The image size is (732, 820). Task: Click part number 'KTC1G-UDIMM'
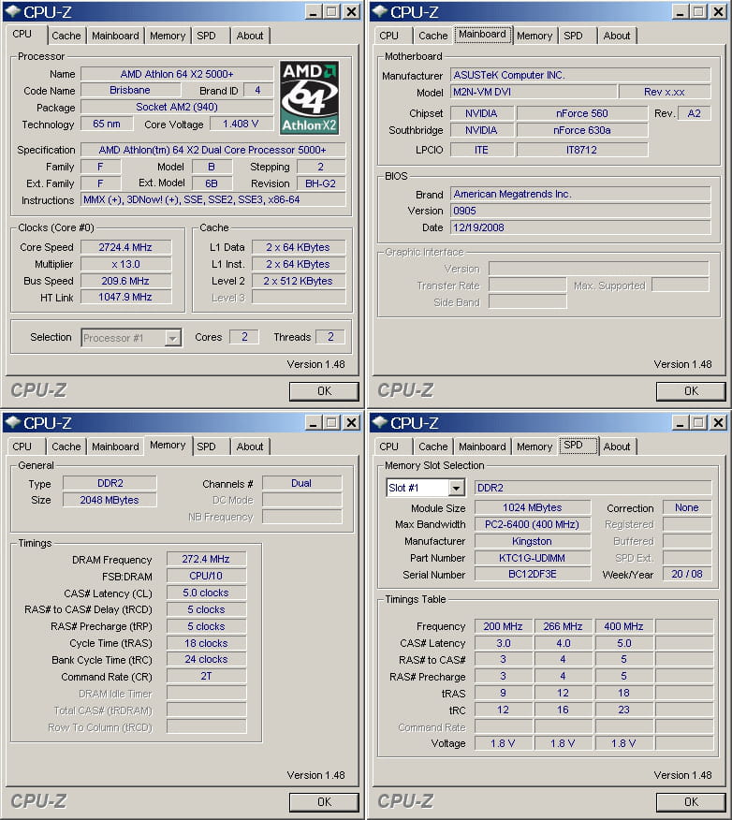(533, 558)
